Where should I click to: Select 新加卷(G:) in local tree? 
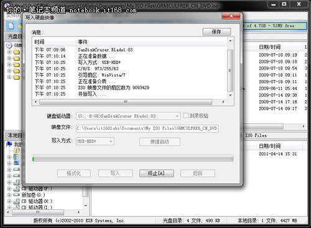[x=33, y=195]
